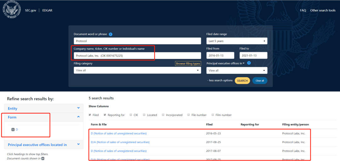Click the Filed column header

(209, 125)
